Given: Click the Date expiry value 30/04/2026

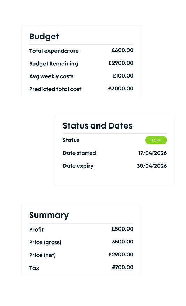Looking at the screenshot, I should click(x=152, y=166).
